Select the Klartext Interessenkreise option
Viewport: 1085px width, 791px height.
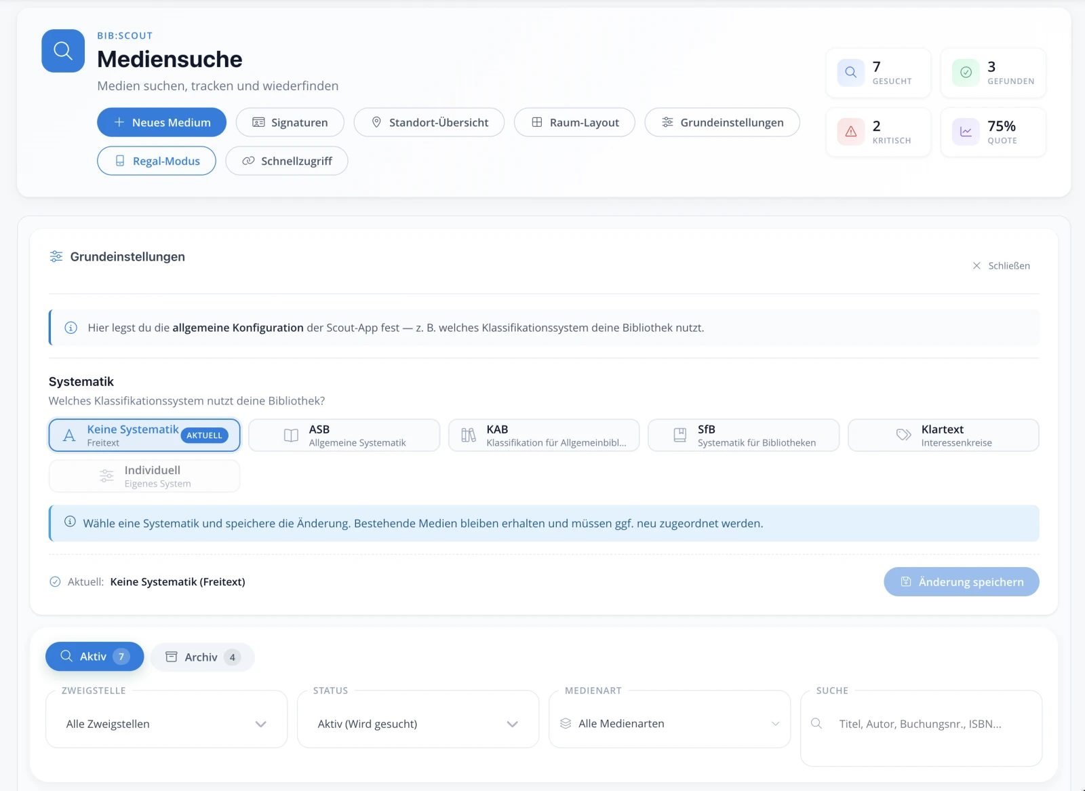click(x=943, y=436)
